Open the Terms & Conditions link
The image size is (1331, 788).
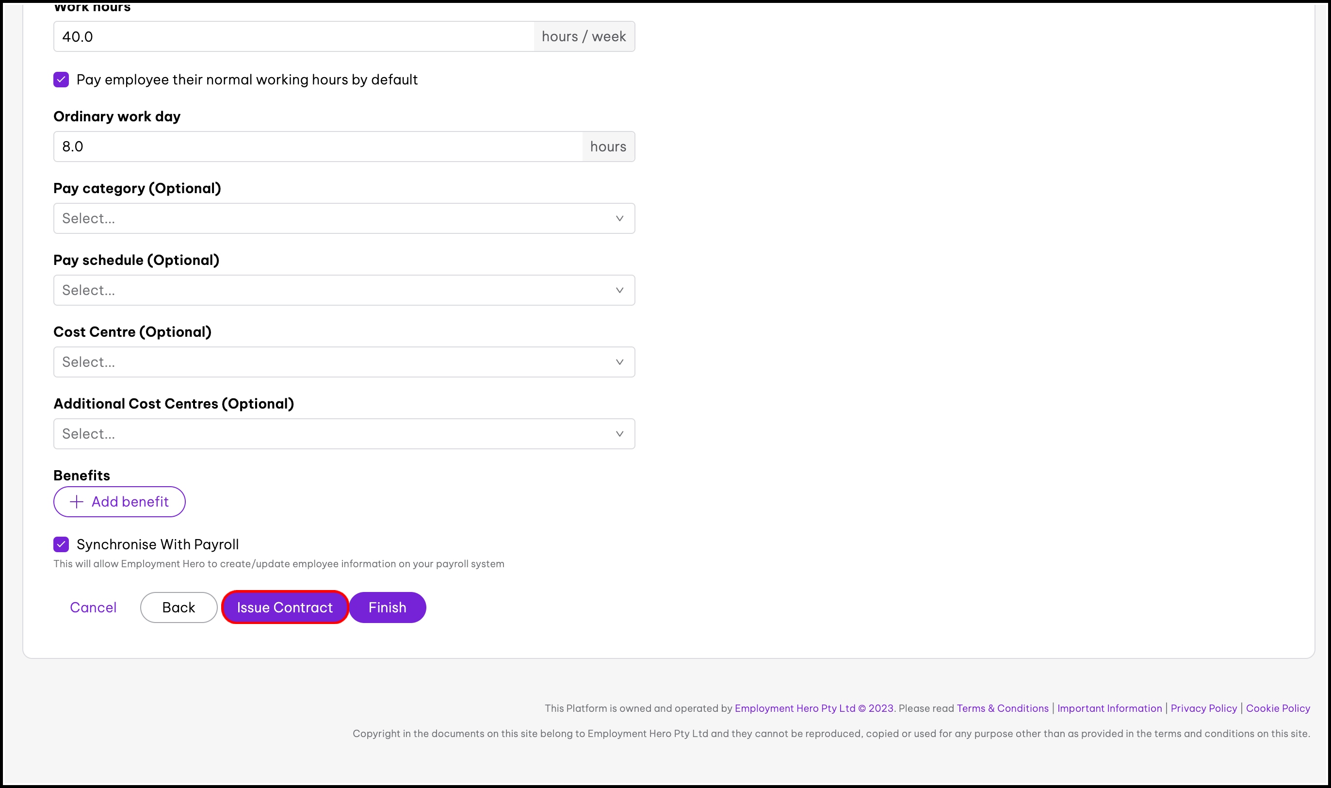[x=1002, y=708]
